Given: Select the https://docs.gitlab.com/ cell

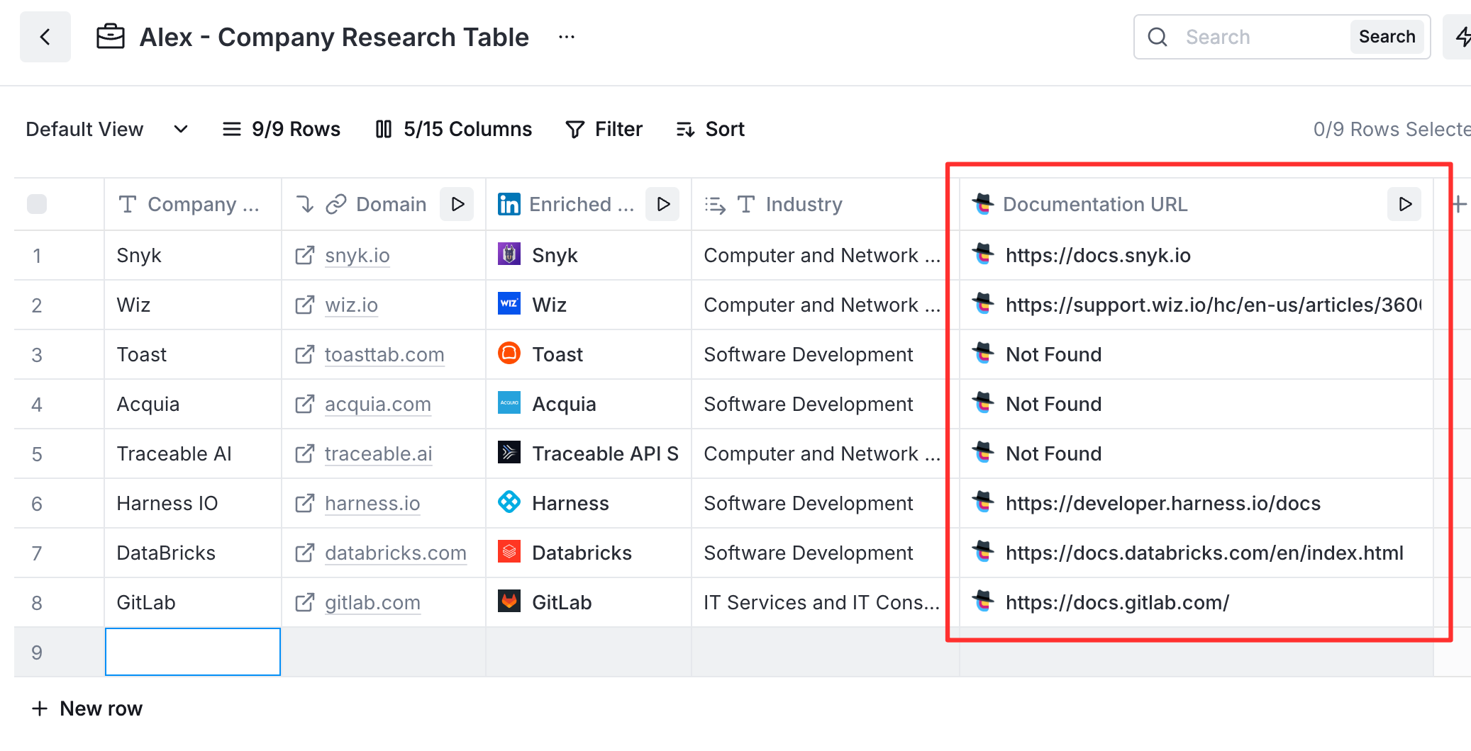Looking at the screenshot, I should (1196, 602).
